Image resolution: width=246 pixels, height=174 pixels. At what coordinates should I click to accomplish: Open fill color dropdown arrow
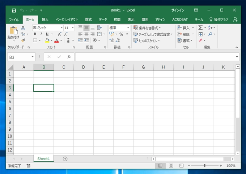pos(52,40)
